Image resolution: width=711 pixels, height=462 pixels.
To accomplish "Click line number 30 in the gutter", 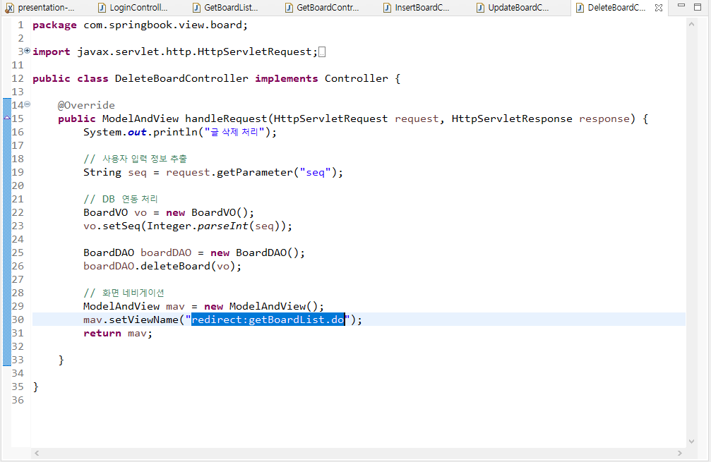I will [18, 320].
